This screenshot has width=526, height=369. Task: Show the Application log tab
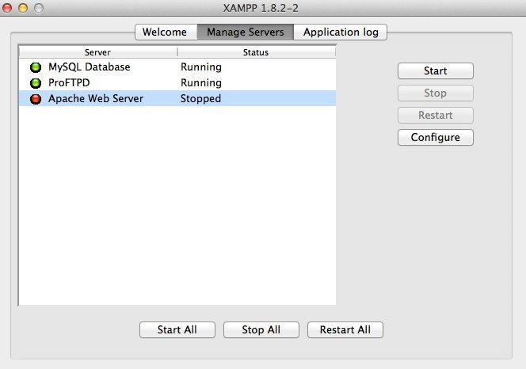341,32
